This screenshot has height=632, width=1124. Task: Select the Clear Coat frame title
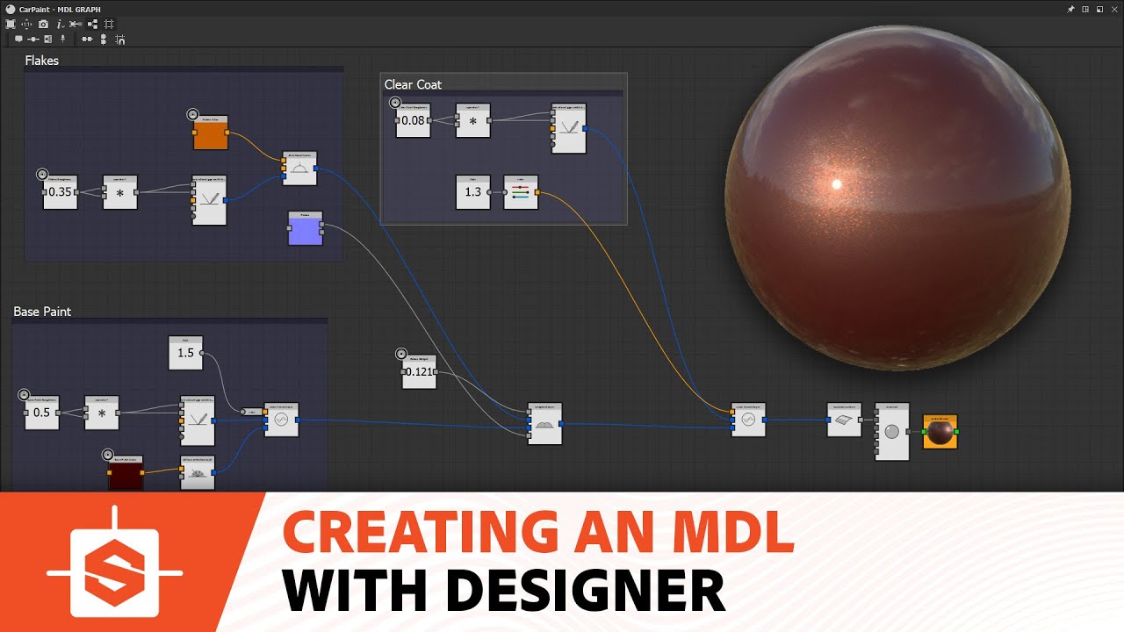click(x=413, y=84)
